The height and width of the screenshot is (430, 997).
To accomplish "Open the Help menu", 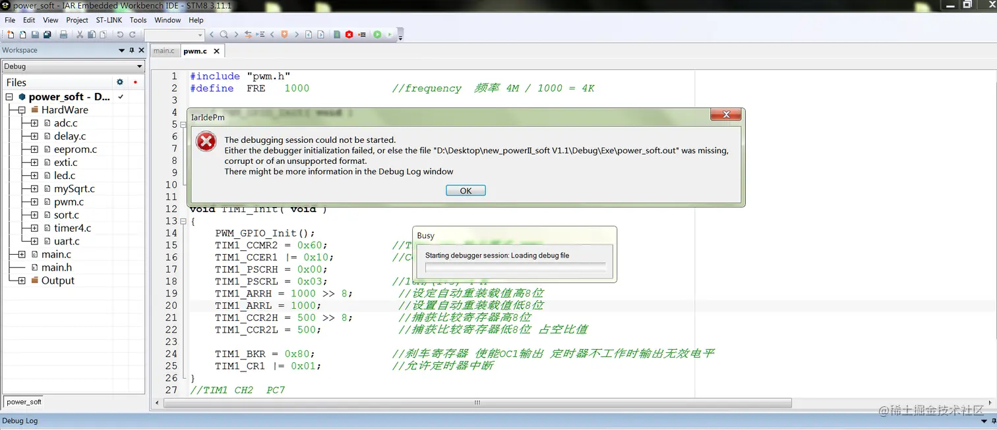I will point(196,20).
